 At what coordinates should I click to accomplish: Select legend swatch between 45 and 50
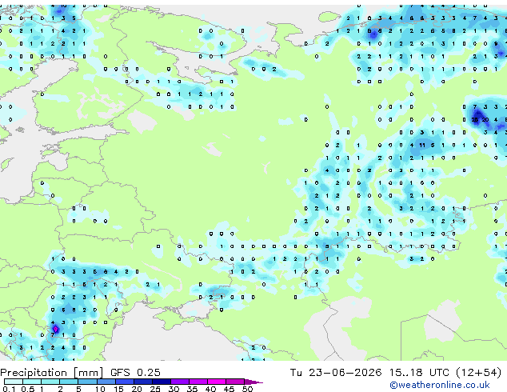(x=235, y=382)
